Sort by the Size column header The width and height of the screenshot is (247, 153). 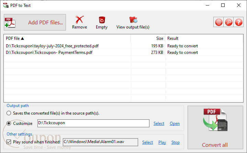point(148,38)
